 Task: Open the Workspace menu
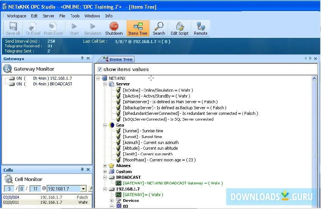[x=16, y=16]
